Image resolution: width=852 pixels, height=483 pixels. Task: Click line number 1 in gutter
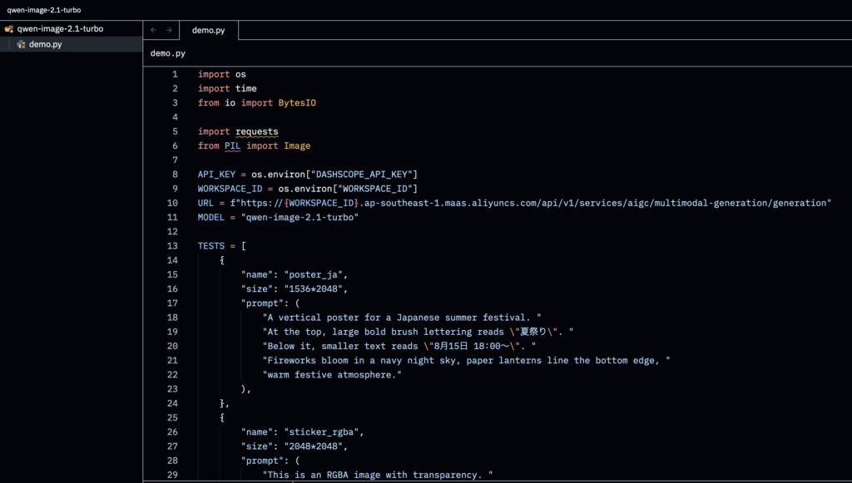click(x=175, y=74)
